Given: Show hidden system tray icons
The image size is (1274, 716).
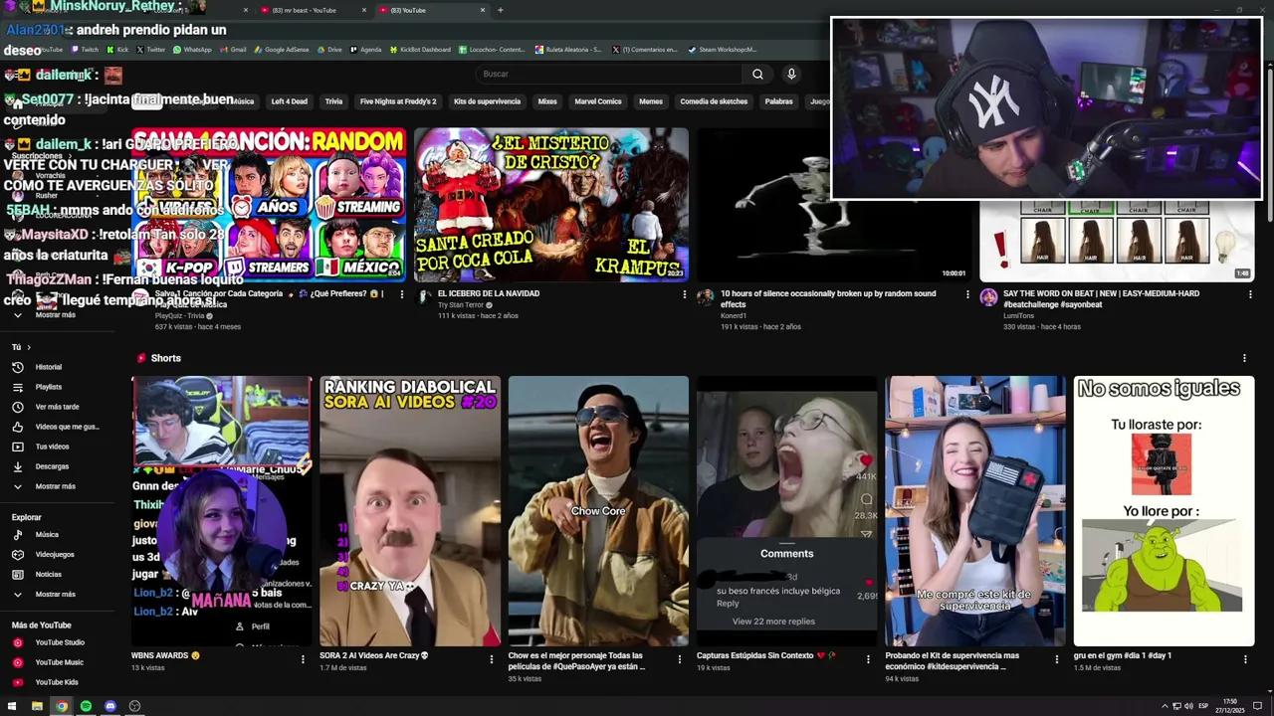Looking at the screenshot, I should coord(1165,706).
